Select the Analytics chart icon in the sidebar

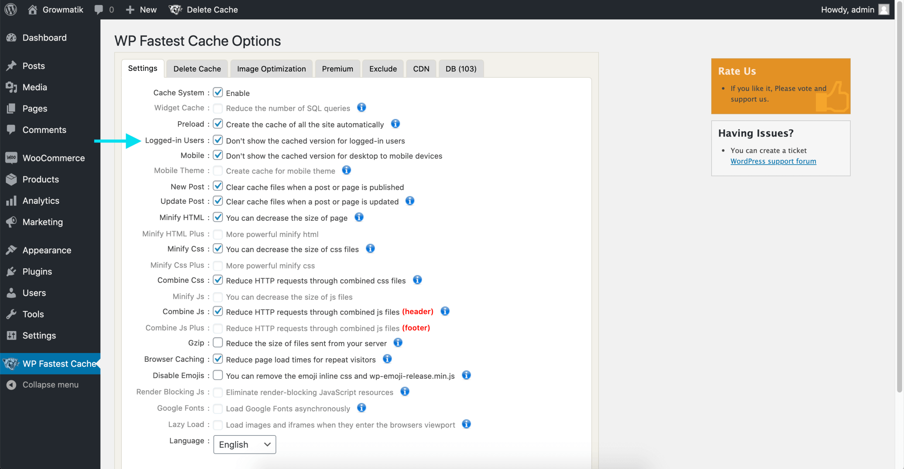click(11, 200)
